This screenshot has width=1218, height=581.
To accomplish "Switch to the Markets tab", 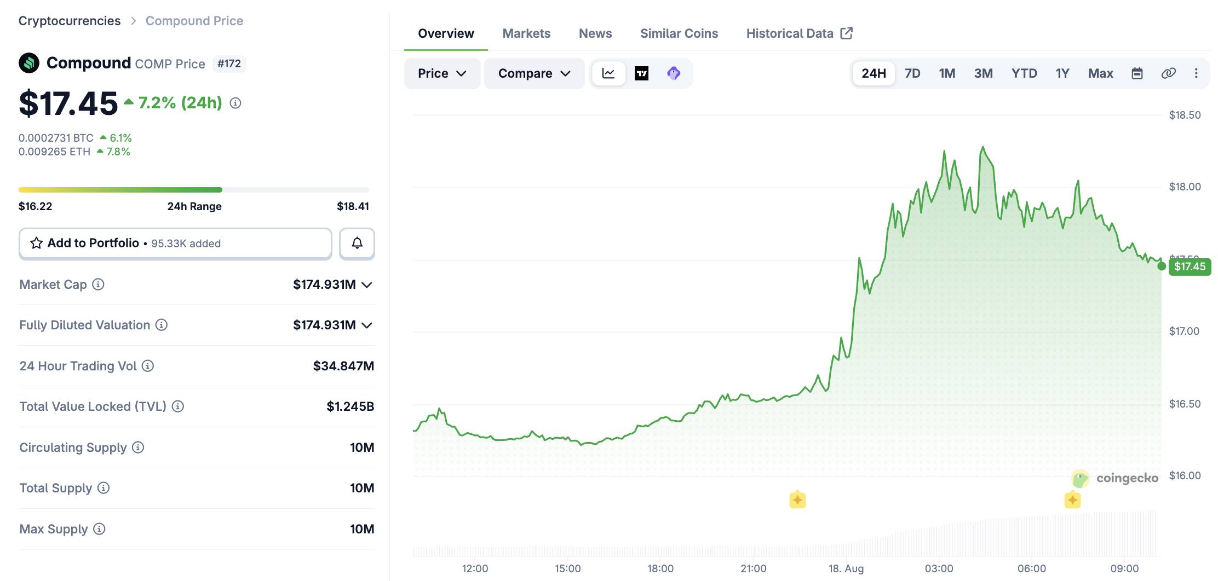I will pyautogui.click(x=526, y=33).
